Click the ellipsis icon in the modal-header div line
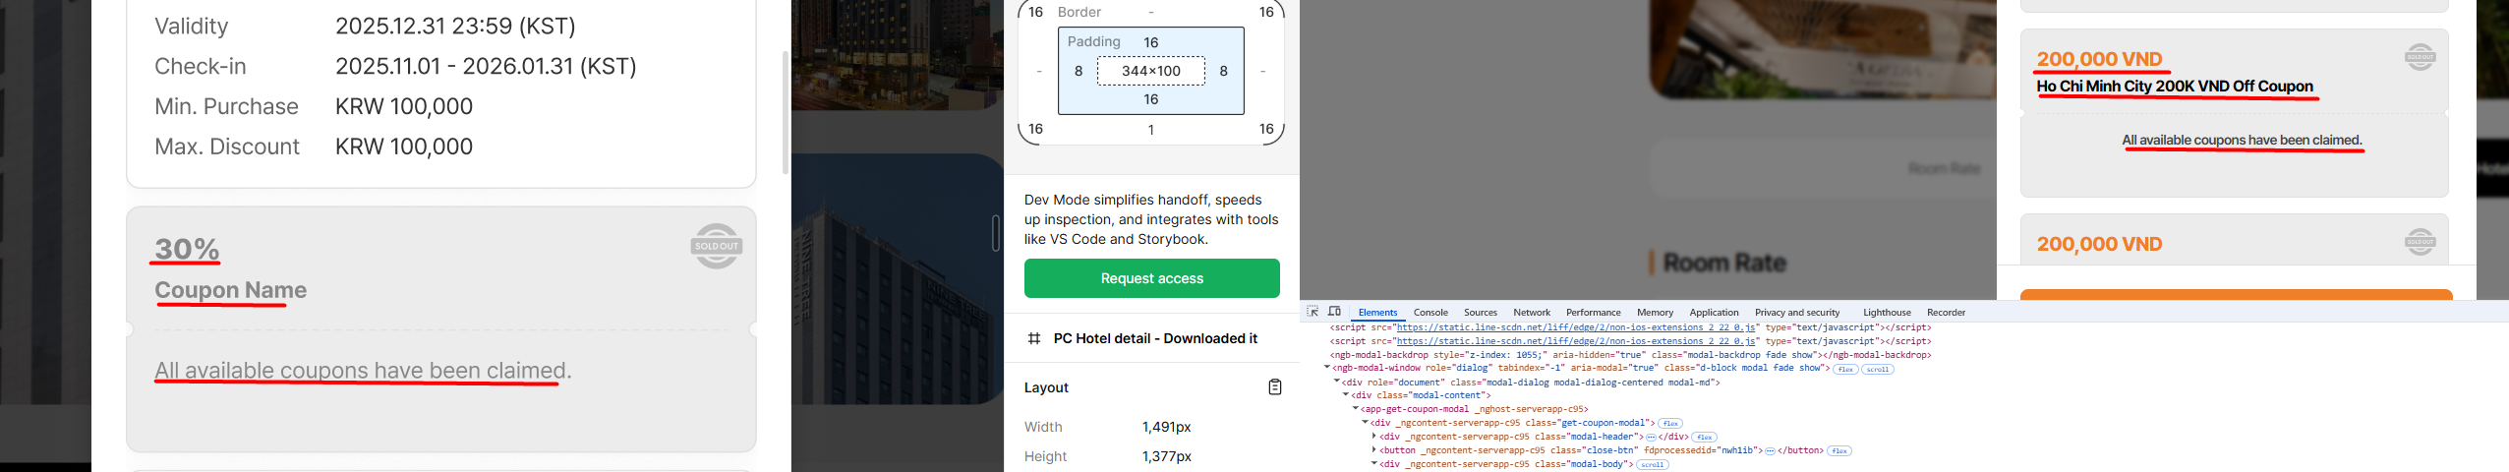Viewport: 2509px width, 472px height. 1651,438
